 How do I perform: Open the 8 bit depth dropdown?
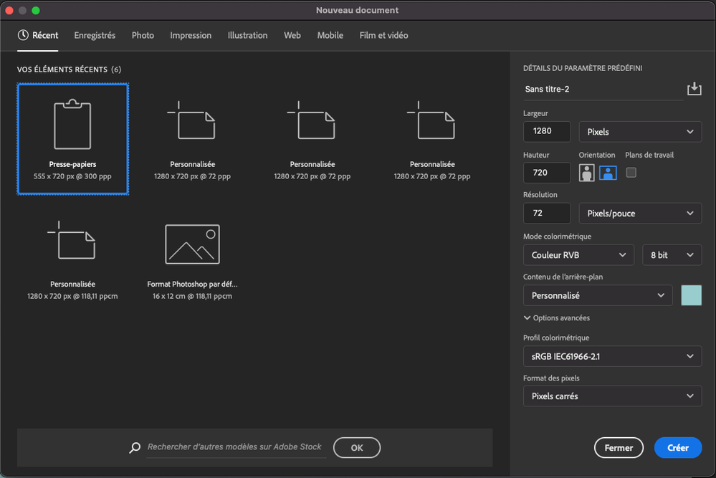(x=672, y=254)
